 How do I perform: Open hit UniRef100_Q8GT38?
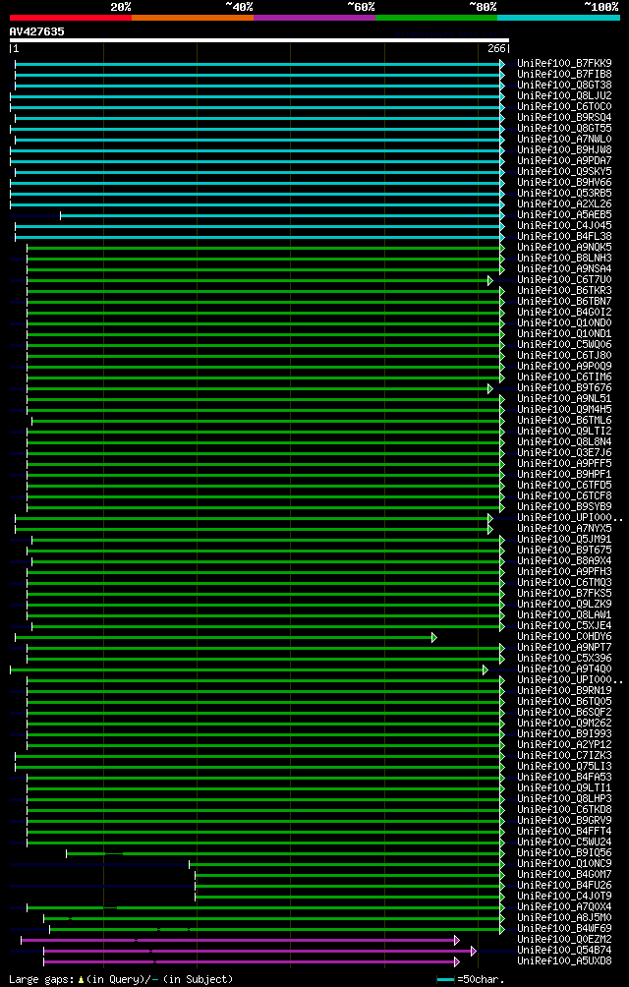tap(564, 85)
